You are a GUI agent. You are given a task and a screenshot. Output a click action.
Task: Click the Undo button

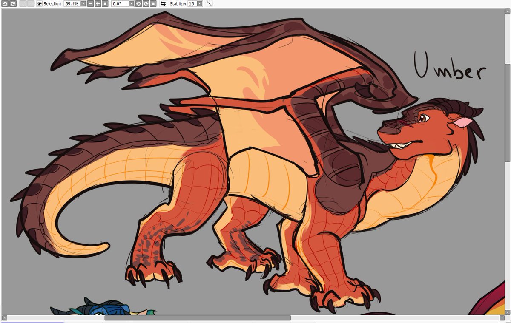pyautogui.click(x=5, y=3)
